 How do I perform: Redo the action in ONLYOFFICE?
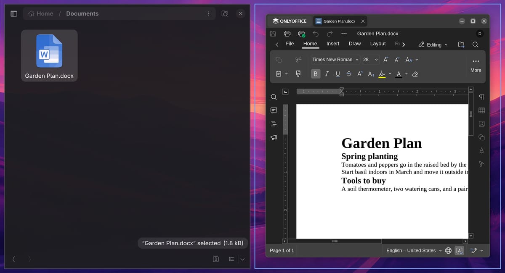330,34
